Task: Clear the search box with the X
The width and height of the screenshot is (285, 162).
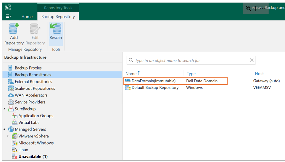Action: (252, 60)
